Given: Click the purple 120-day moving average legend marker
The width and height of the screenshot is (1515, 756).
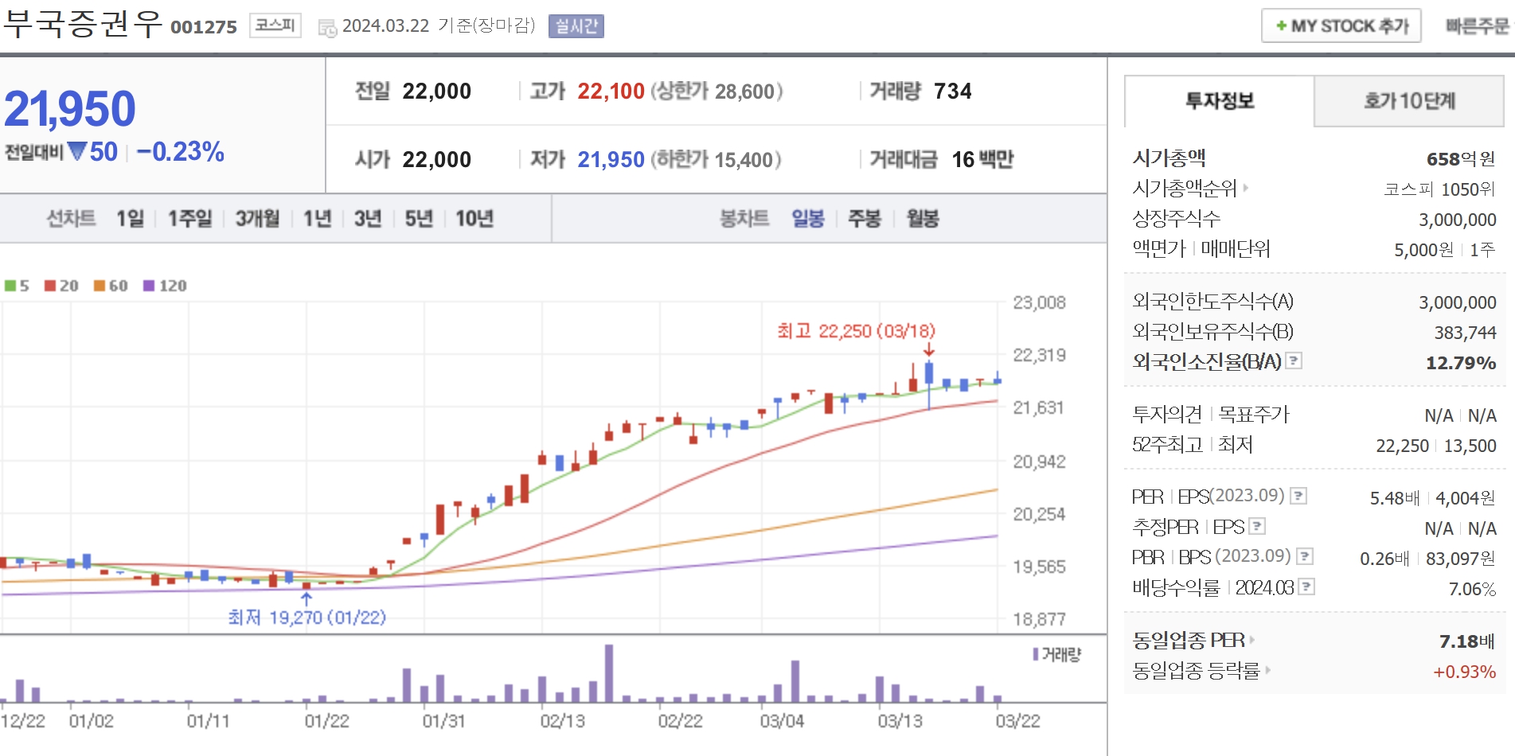Looking at the screenshot, I should click(149, 286).
